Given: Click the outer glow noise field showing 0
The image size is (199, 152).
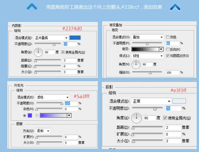Looking at the screenshot, I should pos(71,109).
